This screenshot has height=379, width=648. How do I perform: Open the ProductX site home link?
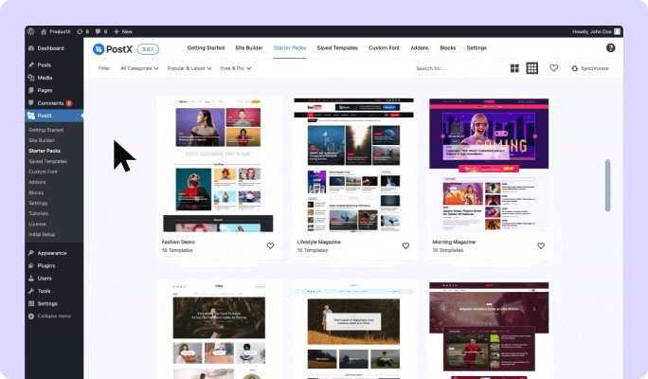pos(56,31)
